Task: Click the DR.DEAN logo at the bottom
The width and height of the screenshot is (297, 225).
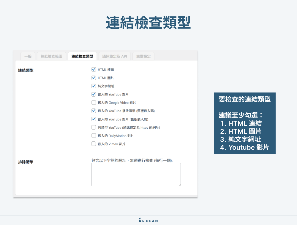Action: [148, 220]
